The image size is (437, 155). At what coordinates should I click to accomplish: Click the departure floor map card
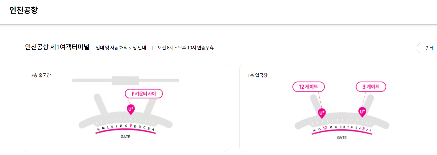coord(125,108)
